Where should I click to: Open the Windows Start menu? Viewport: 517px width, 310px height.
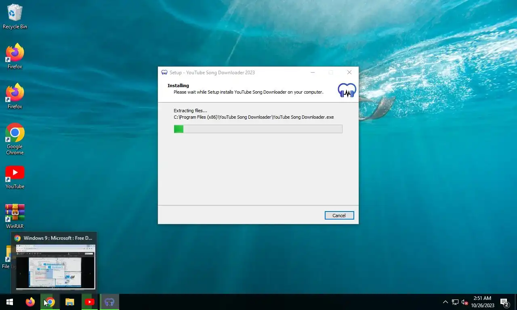10,302
